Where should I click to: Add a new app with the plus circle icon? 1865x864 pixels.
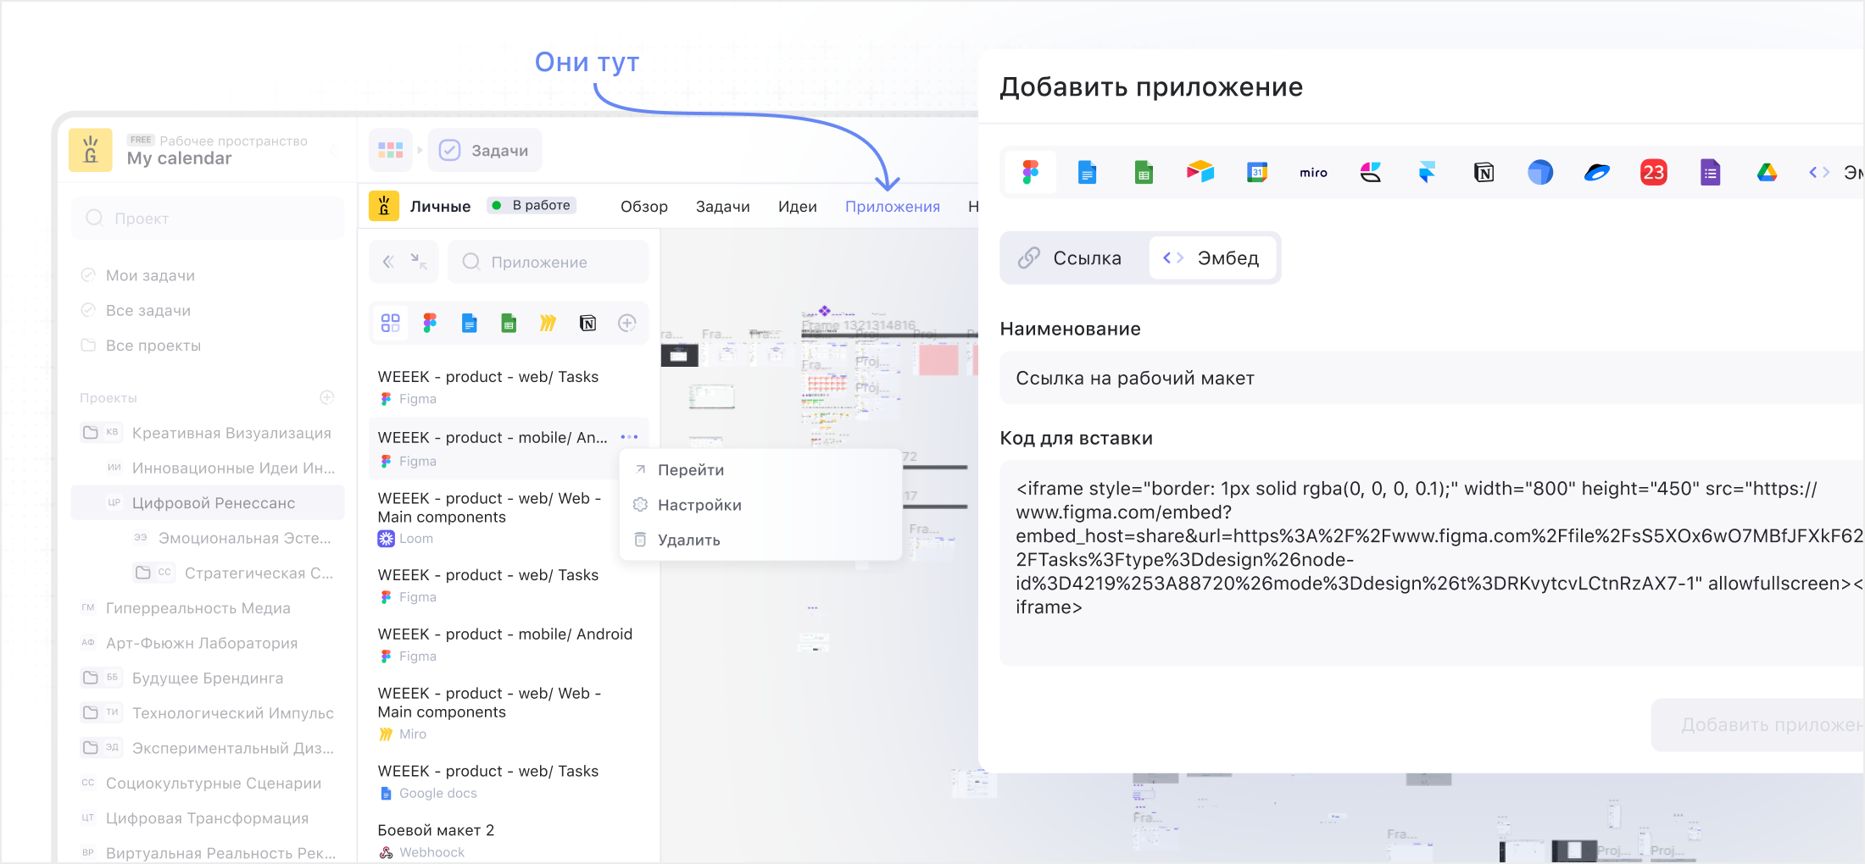[627, 323]
